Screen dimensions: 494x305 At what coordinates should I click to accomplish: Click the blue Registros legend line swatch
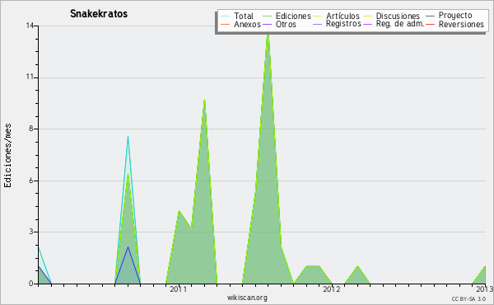pos(318,24)
